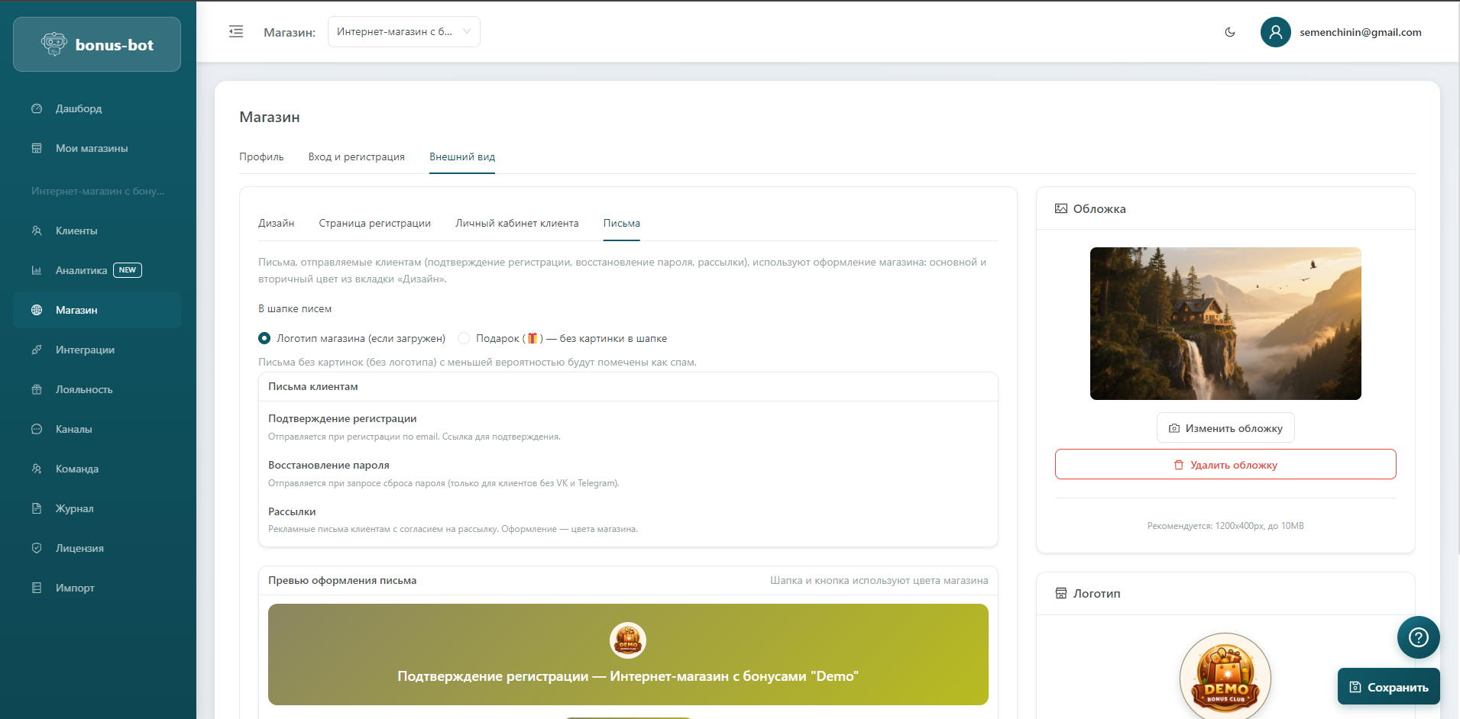Open Dashboard from the sidebar
The image size is (1460, 719).
tap(79, 108)
